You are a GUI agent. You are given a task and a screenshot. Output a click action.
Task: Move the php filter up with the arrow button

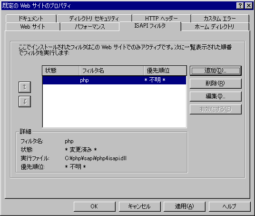click(25, 87)
